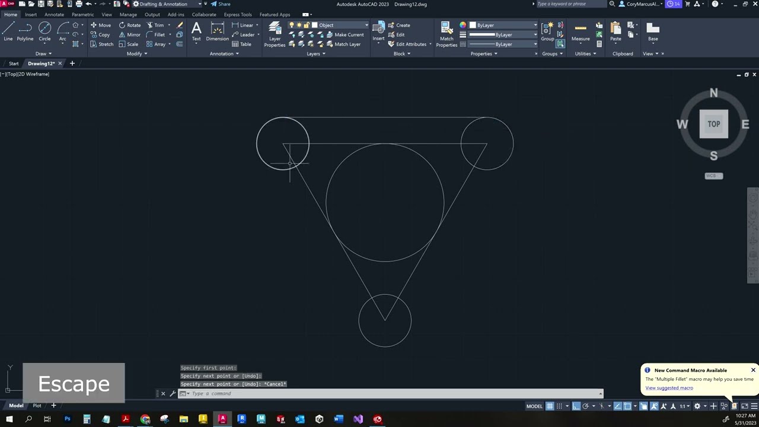Expand the Modify panel
The height and width of the screenshot is (427, 759).
(x=137, y=53)
